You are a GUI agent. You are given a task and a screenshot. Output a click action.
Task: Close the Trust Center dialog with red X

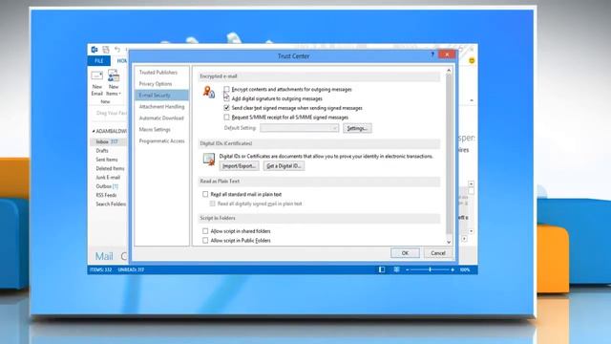pyautogui.click(x=447, y=54)
